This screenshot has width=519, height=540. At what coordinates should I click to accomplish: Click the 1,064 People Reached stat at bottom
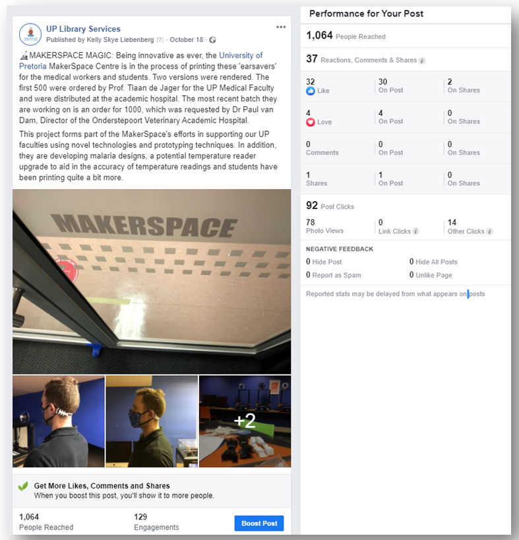pyautogui.click(x=46, y=522)
